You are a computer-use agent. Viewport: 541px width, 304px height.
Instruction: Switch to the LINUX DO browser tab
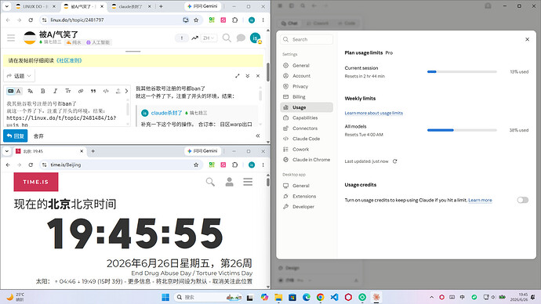coord(35,6)
